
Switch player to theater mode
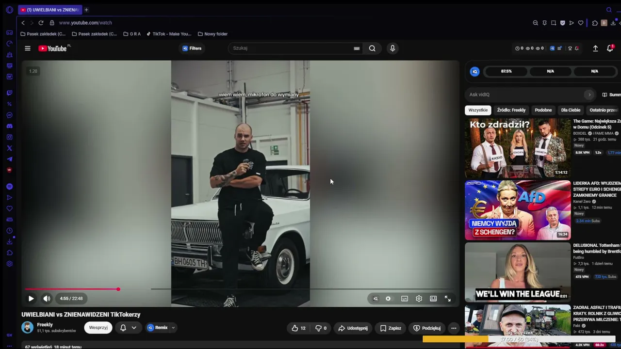click(x=433, y=299)
